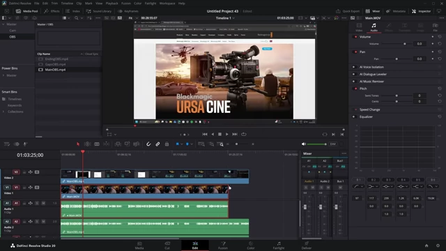
Task: Toggle Volume section enable switch
Action: click(x=355, y=37)
